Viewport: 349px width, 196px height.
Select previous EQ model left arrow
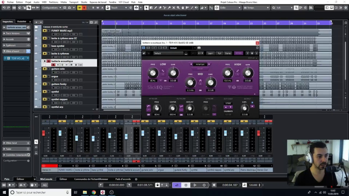coord(191,64)
